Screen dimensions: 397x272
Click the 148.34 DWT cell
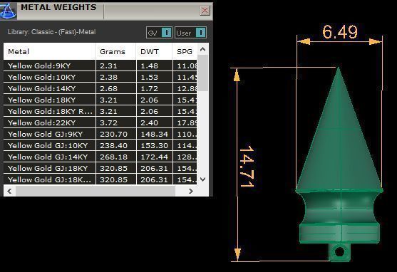155,134
